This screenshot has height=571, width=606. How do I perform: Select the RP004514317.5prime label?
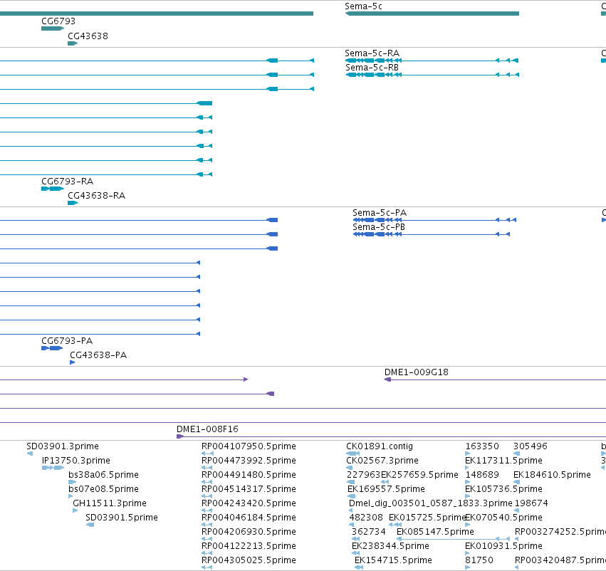coord(249,488)
